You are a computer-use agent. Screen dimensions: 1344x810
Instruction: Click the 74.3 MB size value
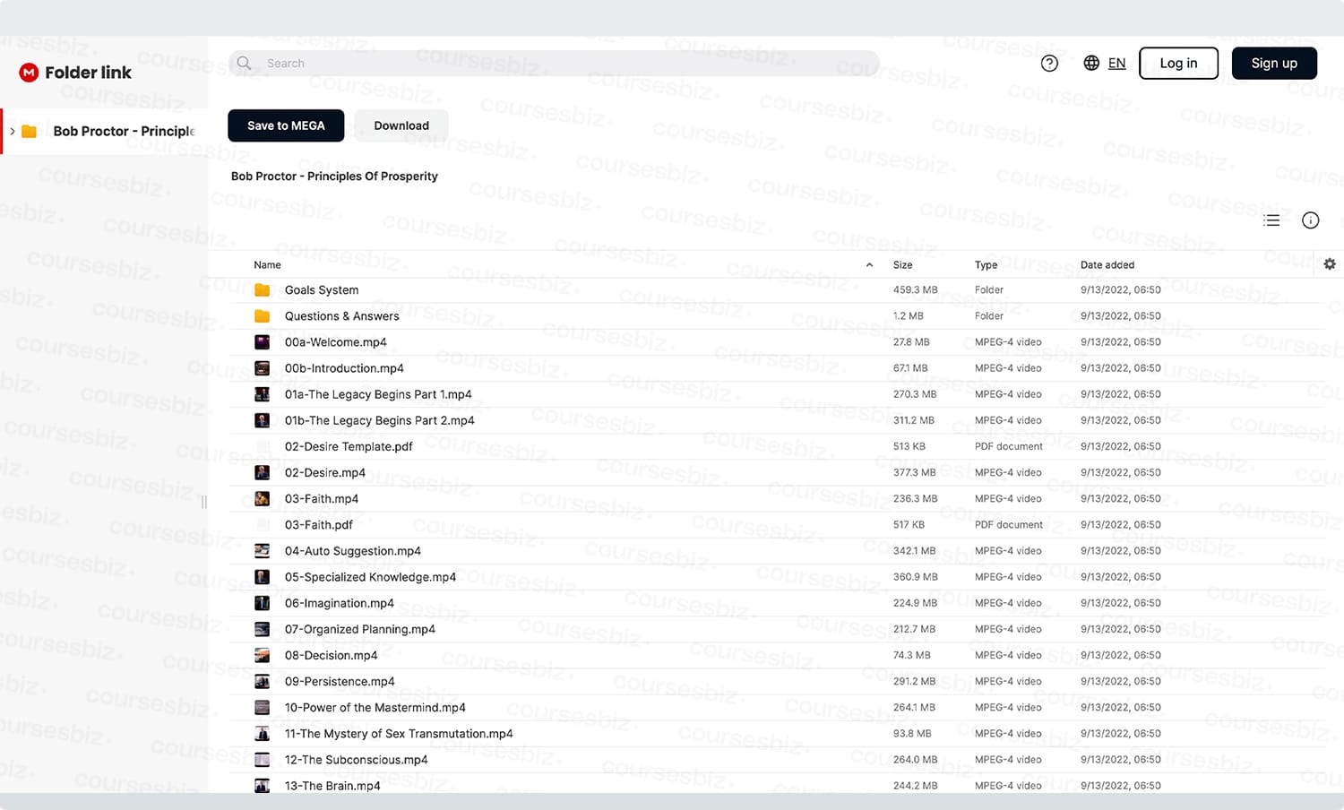(x=911, y=655)
